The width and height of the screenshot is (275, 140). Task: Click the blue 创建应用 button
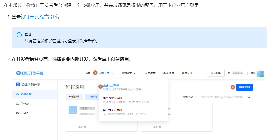click(x=245, y=87)
